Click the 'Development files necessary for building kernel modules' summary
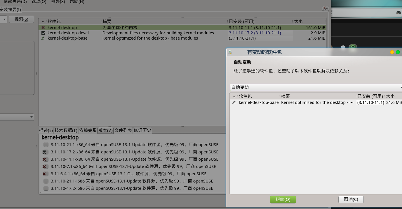Image resolution: width=402 pixels, height=209 pixels. pos(158,33)
